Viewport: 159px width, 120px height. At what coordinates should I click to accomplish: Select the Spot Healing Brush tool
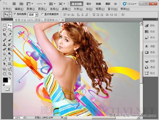(x=4, y=40)
